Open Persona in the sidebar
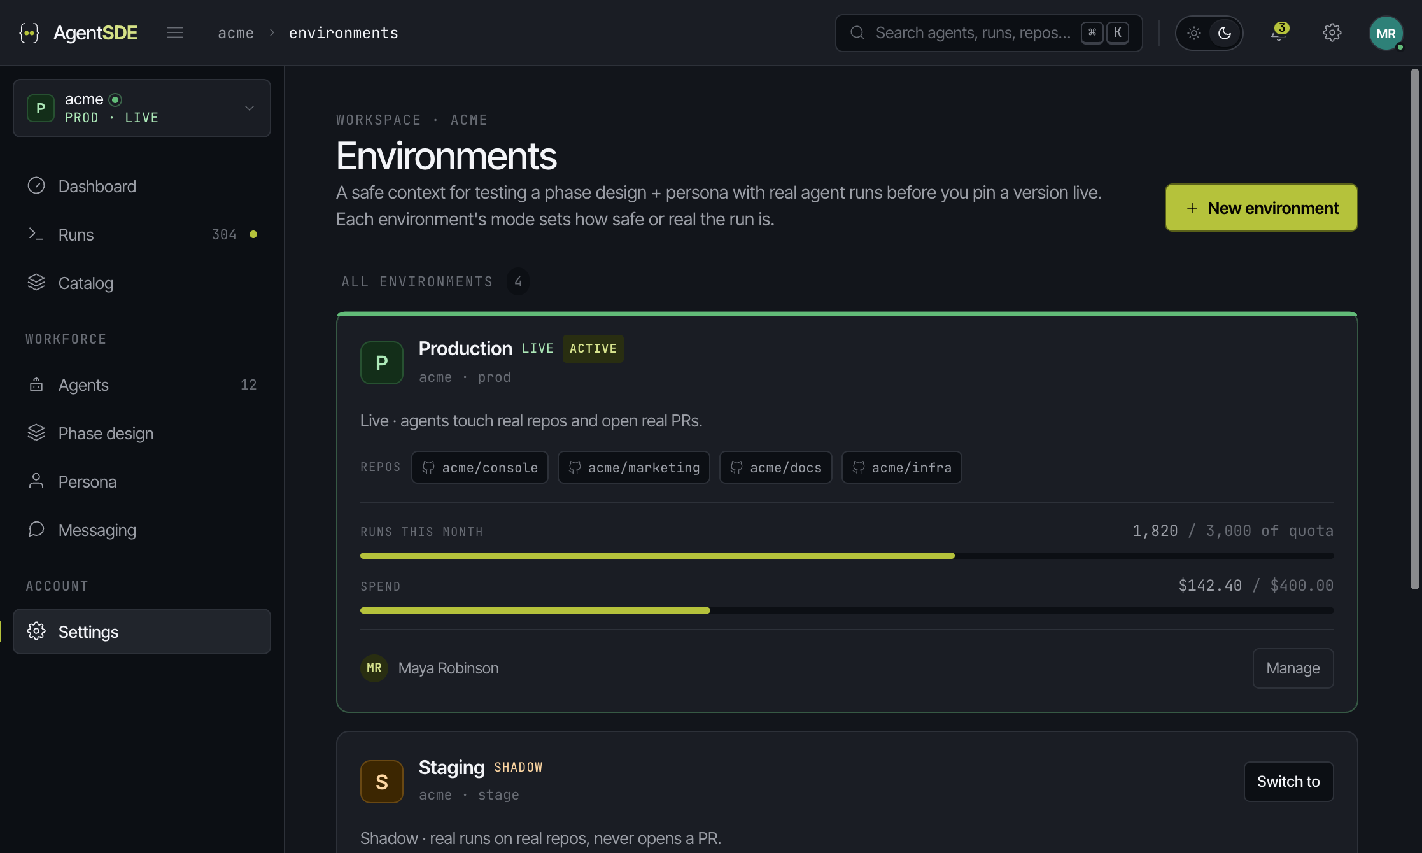The height and width of the screenshot is (853, 1422). coord(142,481)
